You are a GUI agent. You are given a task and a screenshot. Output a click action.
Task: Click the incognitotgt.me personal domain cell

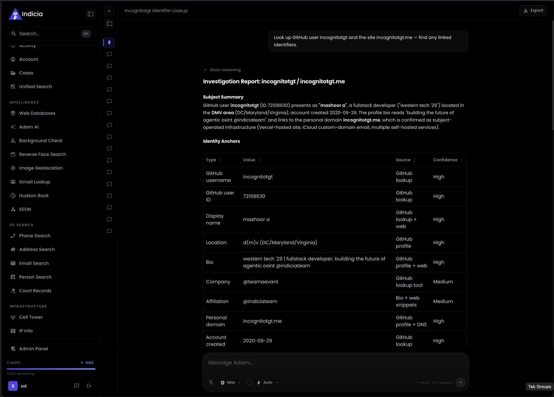(262, 321)
